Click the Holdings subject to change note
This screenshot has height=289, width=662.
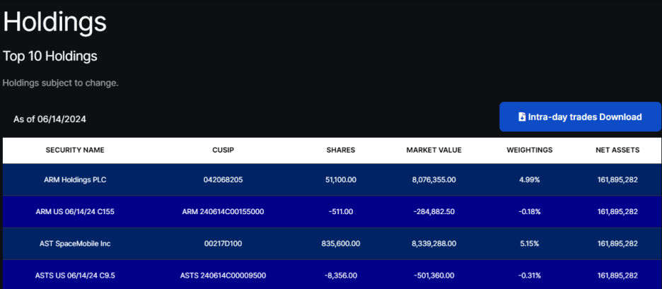pyautogui.click(x=60, y=83)
